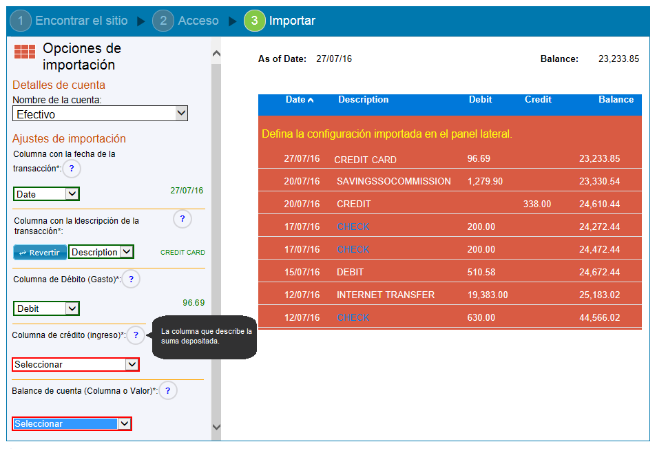Click the red grid import options icon
The height and width of the screenshot is (475, 657).
pyautogui.click(x=25, y=51)
